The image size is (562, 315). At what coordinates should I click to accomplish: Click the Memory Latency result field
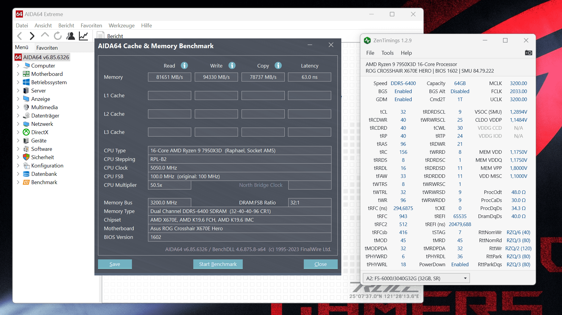(309, 77)
